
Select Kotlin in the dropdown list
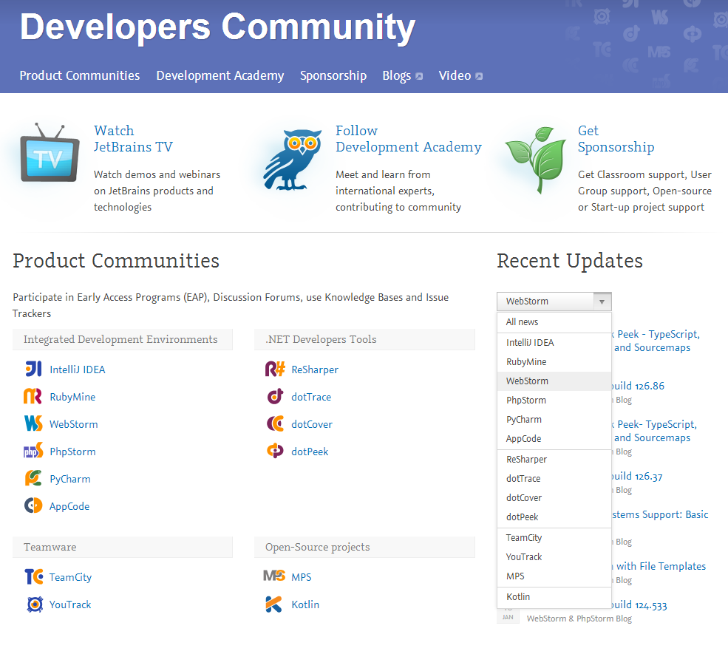pyautogui.click(x=554, y=597)
